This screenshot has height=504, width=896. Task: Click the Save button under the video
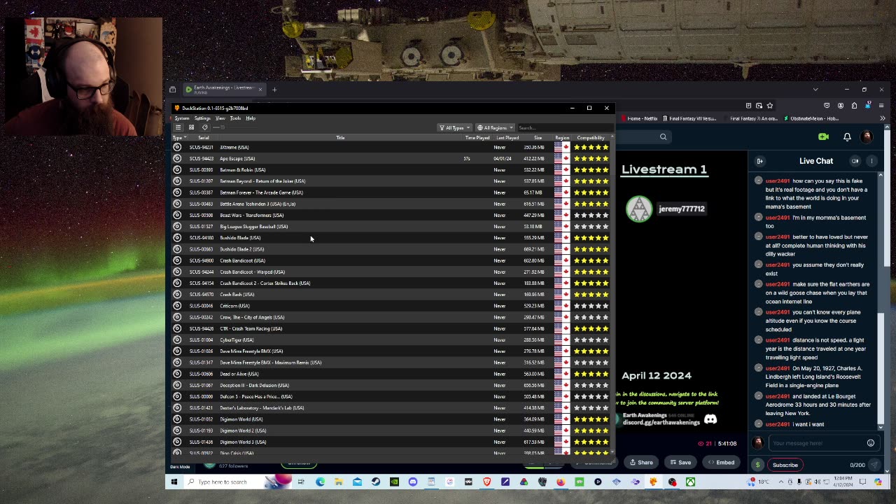click(680, 462)
